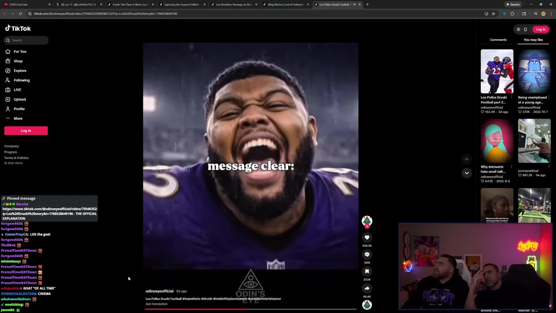Open Los Pollos Druski Football part 2 thumbnail
This screenshot has height=313, width=556.
point(497,71)
